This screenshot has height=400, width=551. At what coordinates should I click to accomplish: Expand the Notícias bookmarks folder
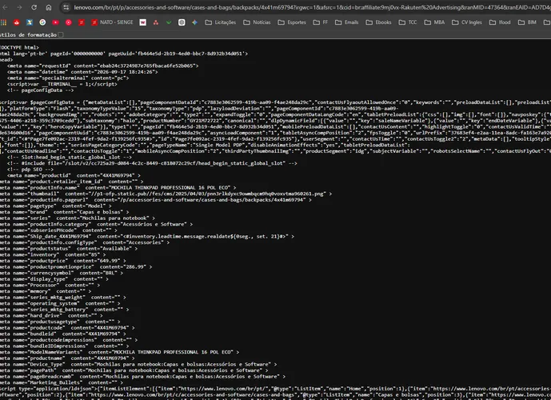pyautogui.click(x=258, y=22)
